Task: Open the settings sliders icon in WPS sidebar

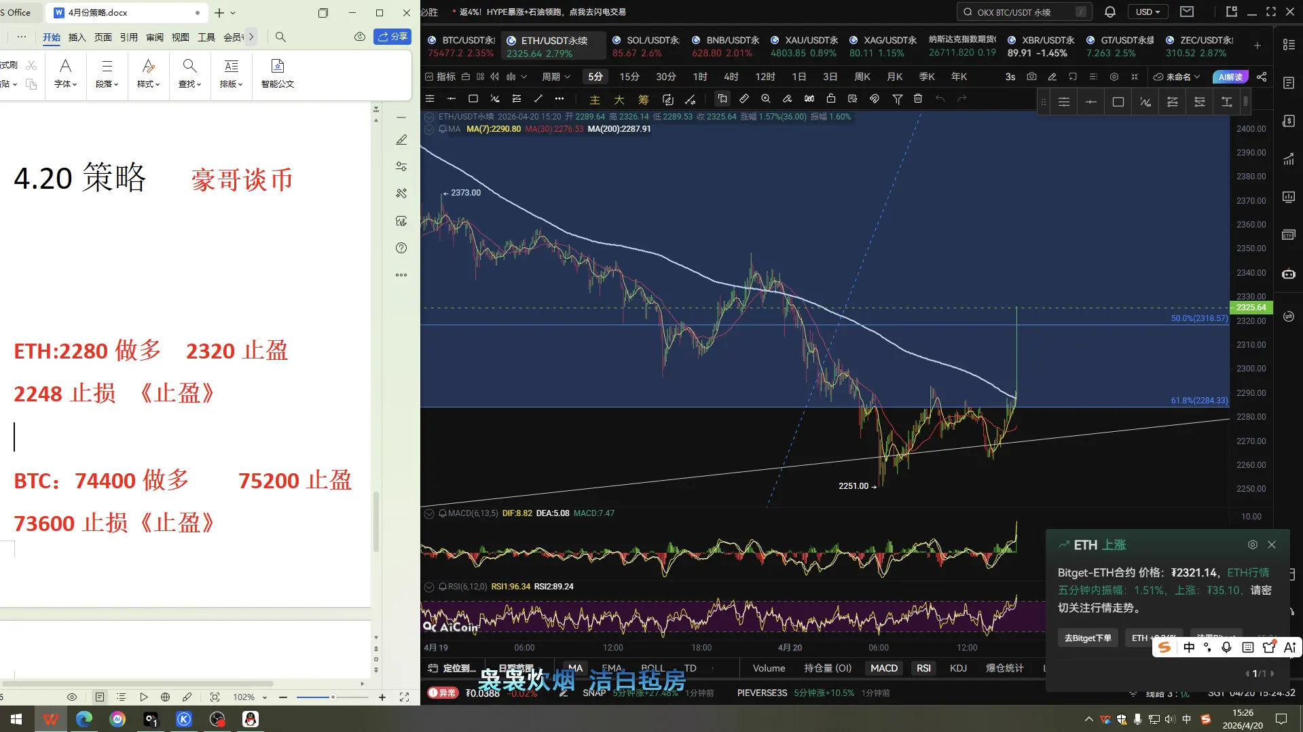Action: (401, 166)
